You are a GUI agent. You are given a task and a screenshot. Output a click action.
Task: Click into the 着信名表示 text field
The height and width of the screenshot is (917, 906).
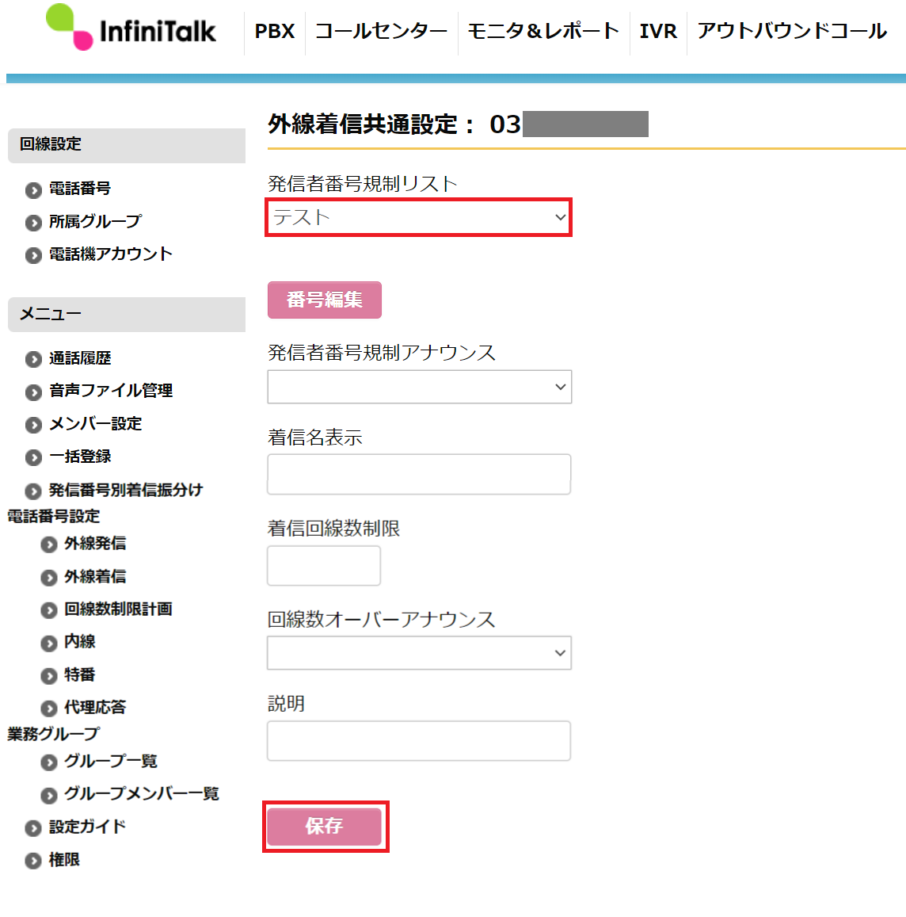point(419,474)
